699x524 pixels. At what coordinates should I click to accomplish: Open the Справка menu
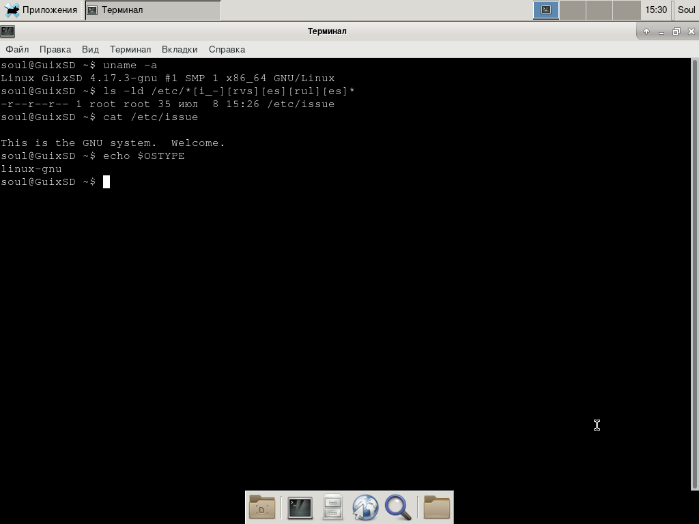227,49
